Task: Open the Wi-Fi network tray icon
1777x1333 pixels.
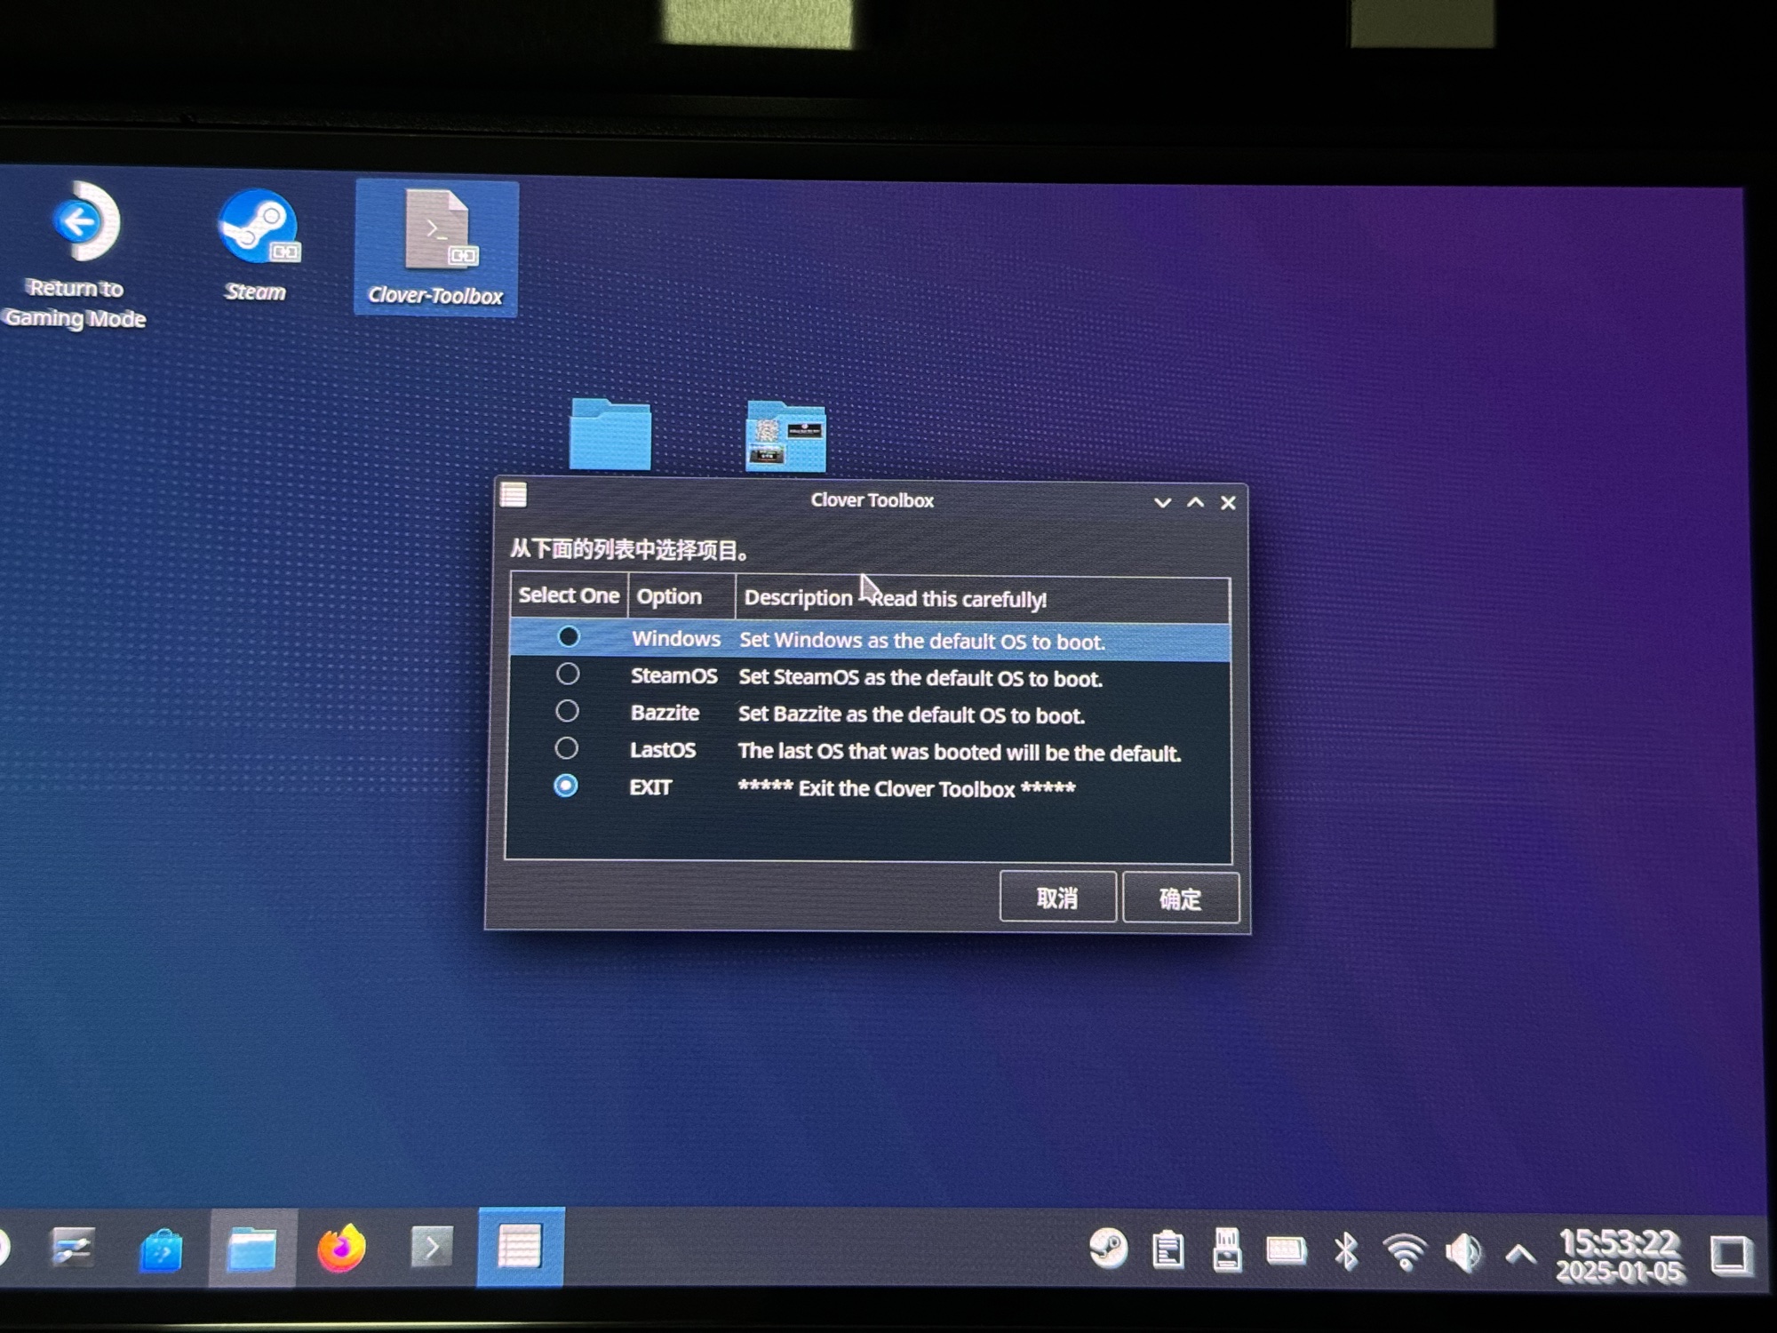Action: (1405, 1251)
